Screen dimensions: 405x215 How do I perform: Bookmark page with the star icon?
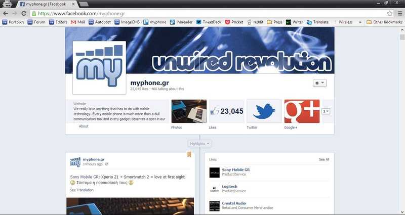389,13
